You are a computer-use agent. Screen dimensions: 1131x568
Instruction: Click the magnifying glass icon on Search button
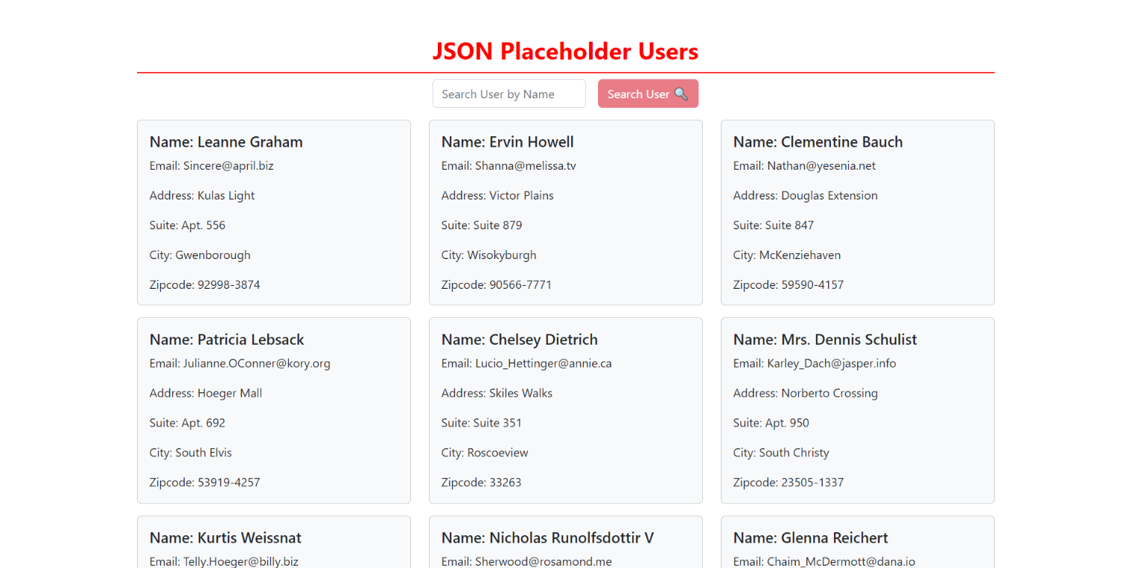coord(681,94)
